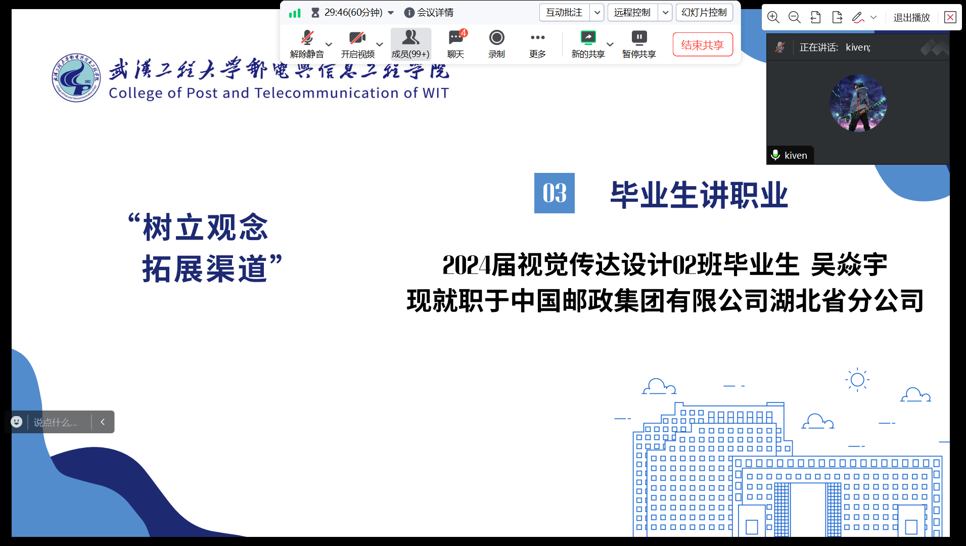The width and height of the screenshot is (966, 546).
Task: Open 会议详情 meeting details
Action: point(429,13)
